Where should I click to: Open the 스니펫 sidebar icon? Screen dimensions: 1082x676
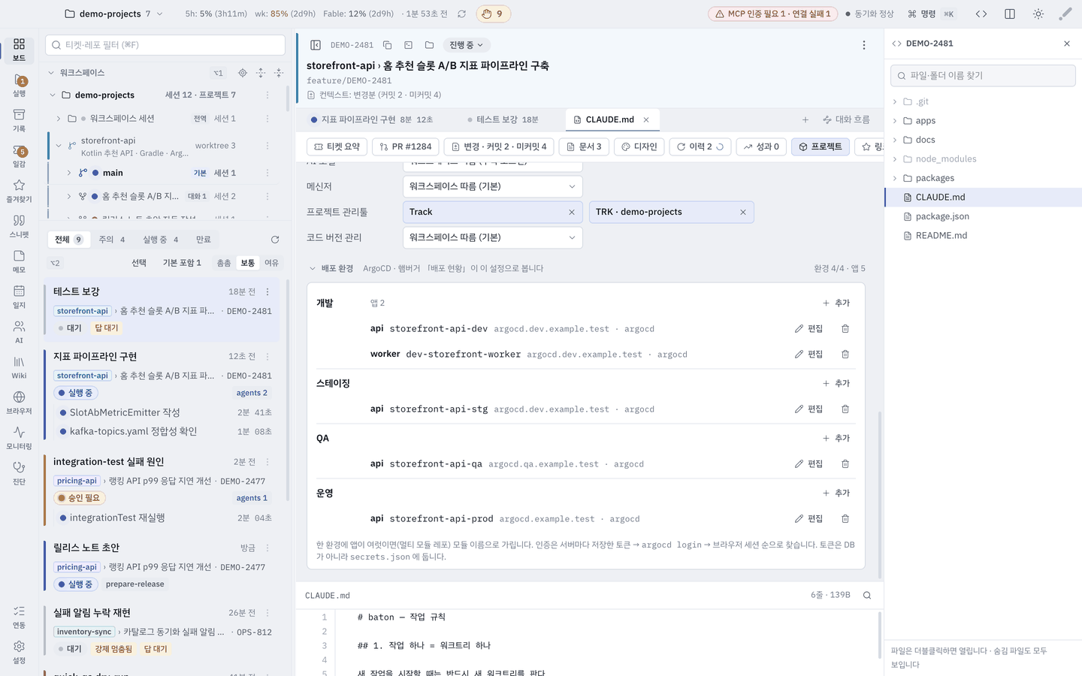tap(19, 226)
